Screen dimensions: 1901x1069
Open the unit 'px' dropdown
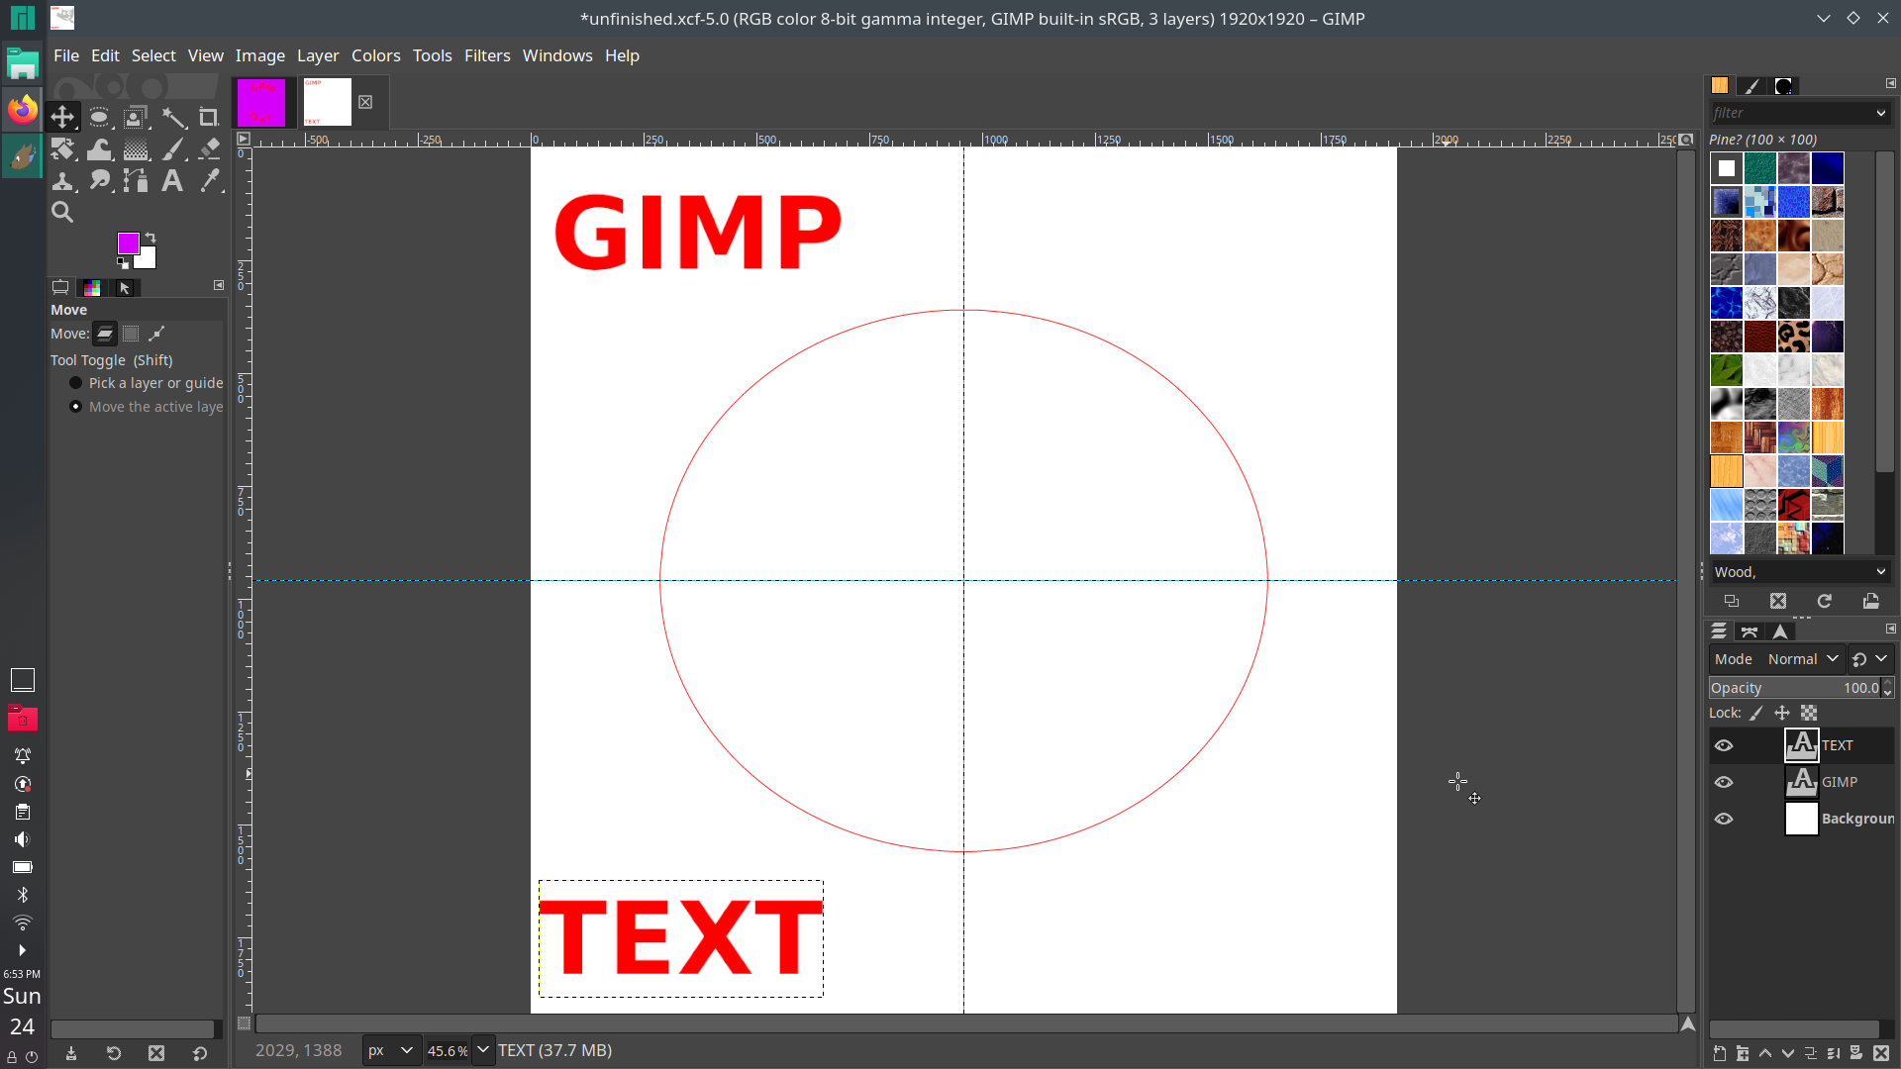click(390, 1050)
